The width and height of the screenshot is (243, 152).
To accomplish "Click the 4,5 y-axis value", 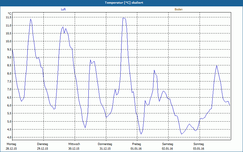I will 9,129.
